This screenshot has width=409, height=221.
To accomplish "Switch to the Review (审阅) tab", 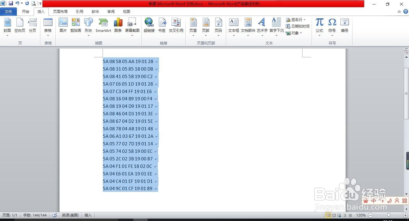I will (x=111, y=11).
